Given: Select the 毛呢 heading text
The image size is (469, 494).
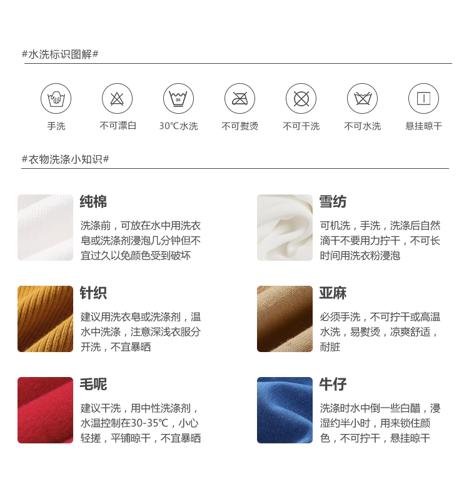Looking at the screenshot, I should 93,385.
